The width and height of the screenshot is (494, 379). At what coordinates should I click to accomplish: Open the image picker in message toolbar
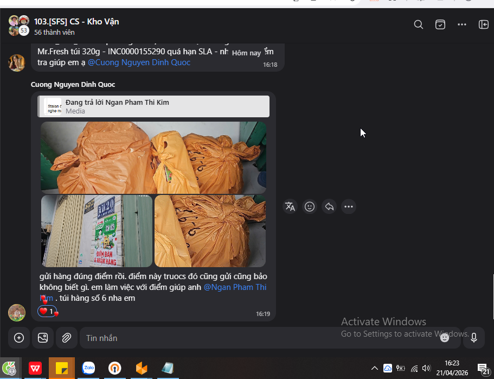click(x=43, y=338)
